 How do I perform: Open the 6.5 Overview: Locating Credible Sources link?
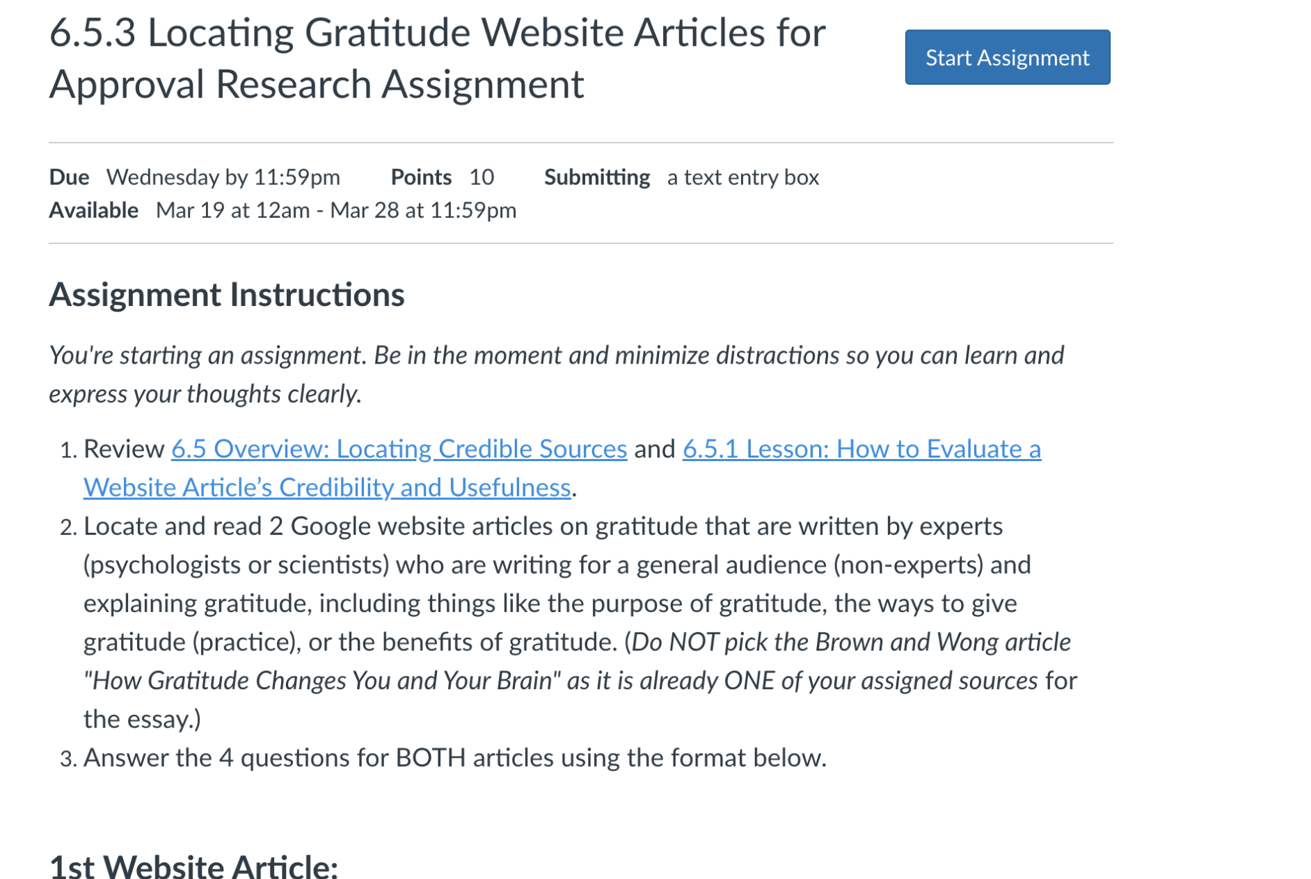coord(399,449)
